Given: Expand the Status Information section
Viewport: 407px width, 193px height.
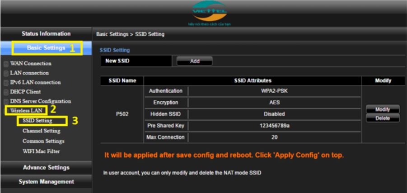Looking at the screenshot, I should [47, 34].
